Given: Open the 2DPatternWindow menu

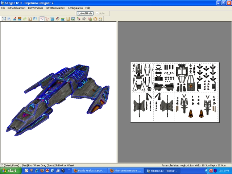Looking at the screenshot, I should (x=55, y=8).
